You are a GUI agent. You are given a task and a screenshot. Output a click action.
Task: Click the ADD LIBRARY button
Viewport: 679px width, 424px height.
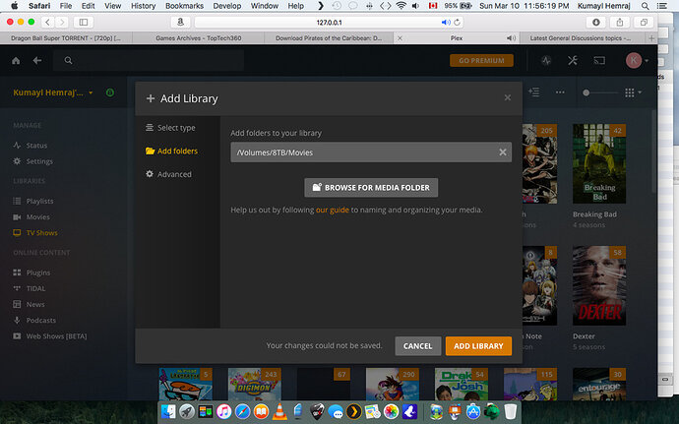tap(478, 346)
